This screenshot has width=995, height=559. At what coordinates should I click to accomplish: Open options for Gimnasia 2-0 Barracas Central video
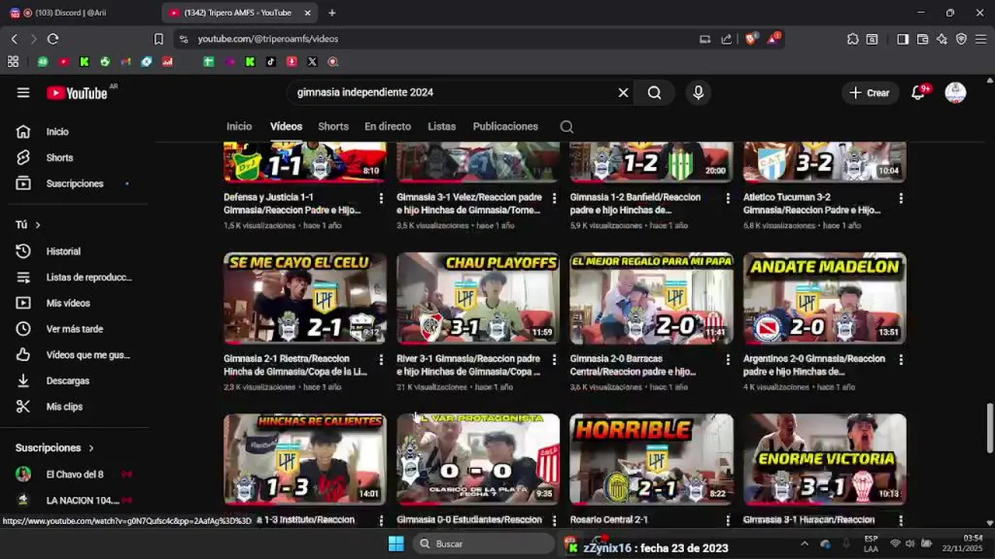click(728, 359)
